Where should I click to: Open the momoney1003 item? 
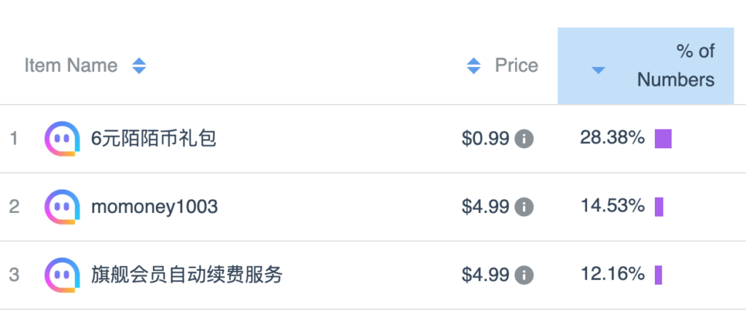point(154,207)
